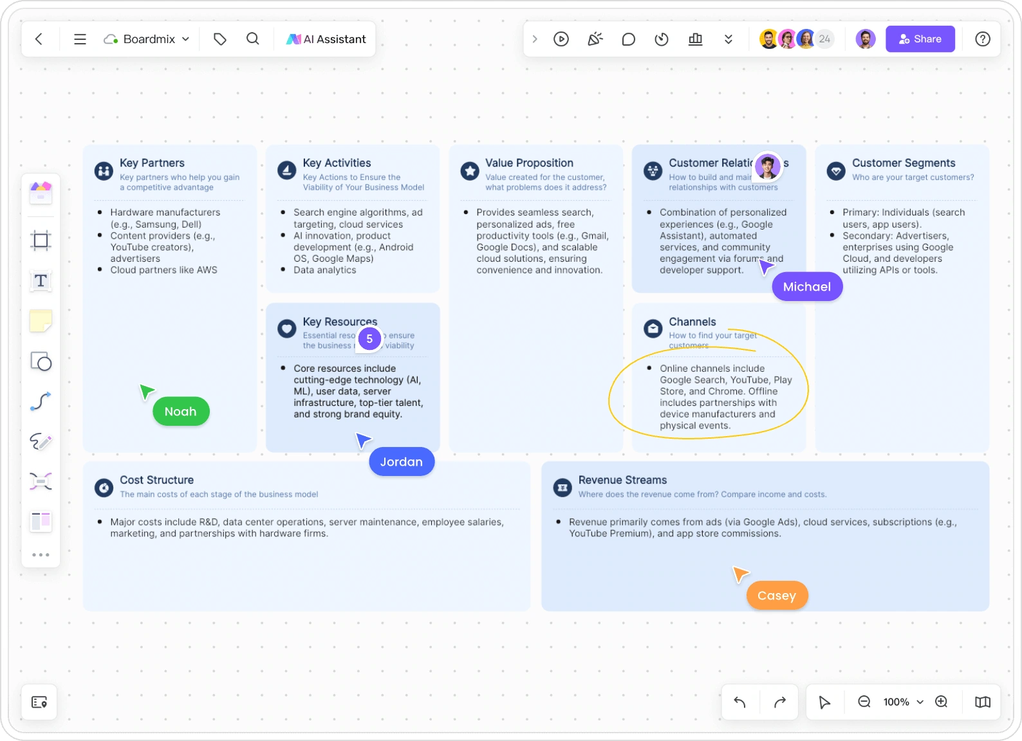Open the voting chart icon
Image resolution: width=1022 pixels, height=741 pixels.
point(696,39)
